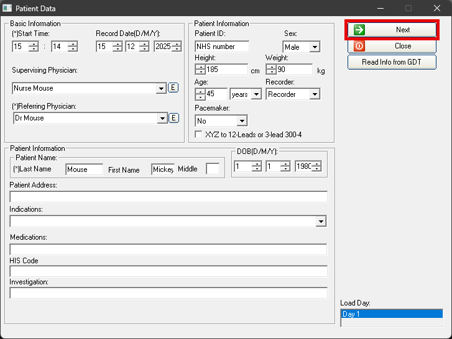Click Read Info from GDT button

[x=392, y=62]
